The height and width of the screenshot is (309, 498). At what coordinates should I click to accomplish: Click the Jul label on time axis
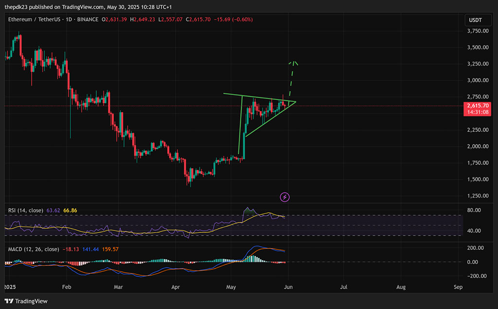343,287
